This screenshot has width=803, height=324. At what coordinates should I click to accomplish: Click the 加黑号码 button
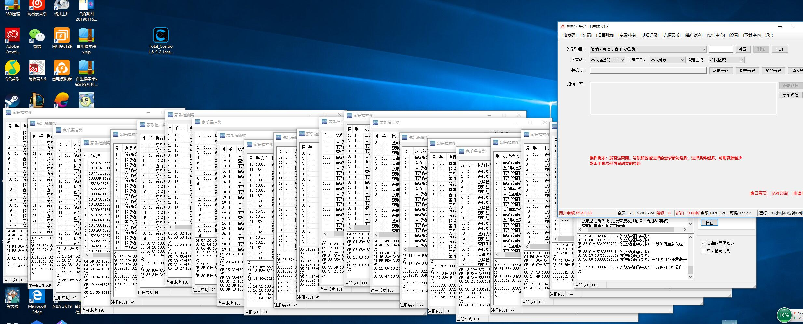[x=773, y=71]
